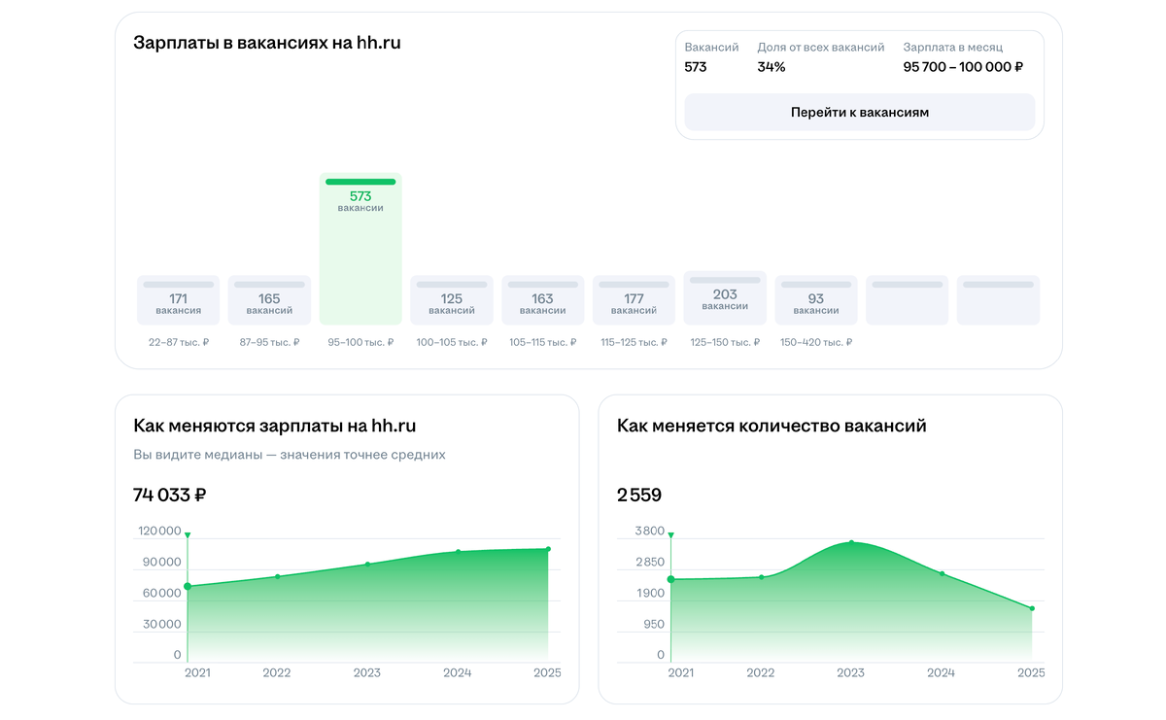Select the 573 вакансии salary bar
Image resolution: width=1166 pixels, height=720 pixels.
[x=360, y=249]
